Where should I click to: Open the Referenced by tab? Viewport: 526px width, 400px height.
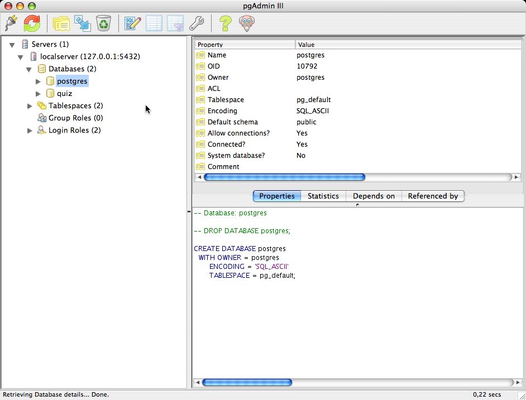(433, 196)
